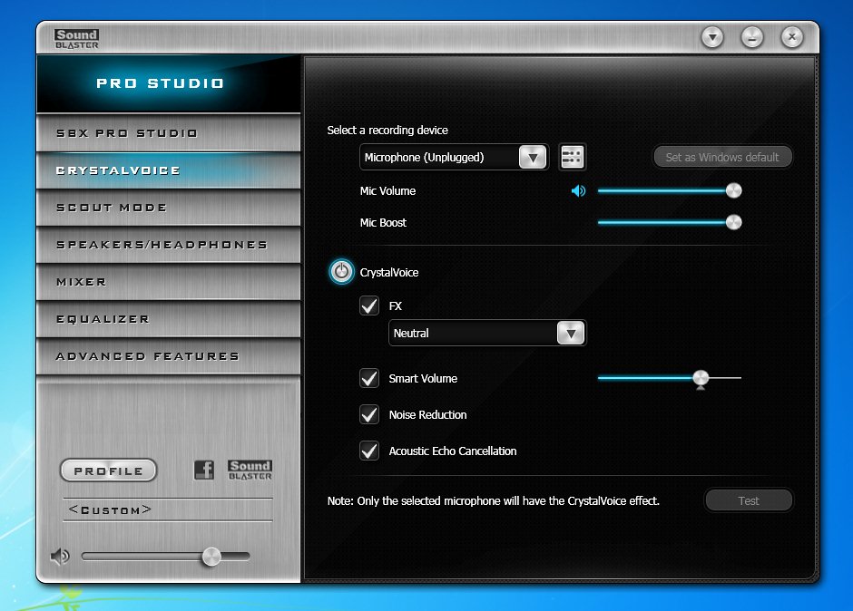This screenshot has width=853, height=611.
Task: Toggle the CrystalVoice power button
Action: [341, 272]
